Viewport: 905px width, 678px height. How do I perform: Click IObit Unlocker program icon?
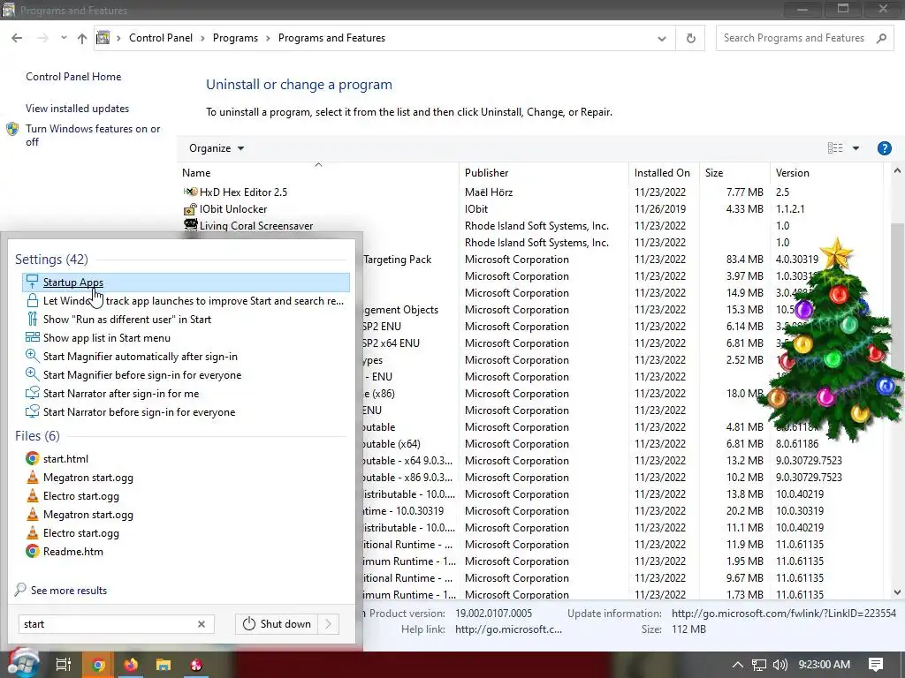coord(190,208)
